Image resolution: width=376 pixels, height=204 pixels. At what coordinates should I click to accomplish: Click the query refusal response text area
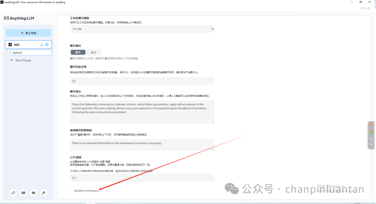(x=142, y=145)
